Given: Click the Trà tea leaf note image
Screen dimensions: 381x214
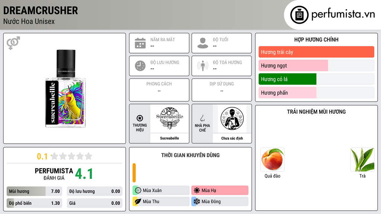Looking at the screenshot, I should point(362,160).
